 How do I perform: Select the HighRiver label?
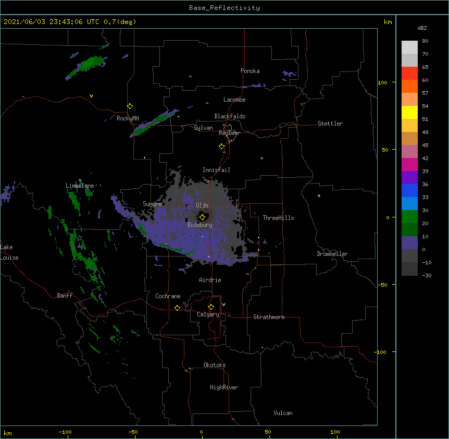pos(224,387)
